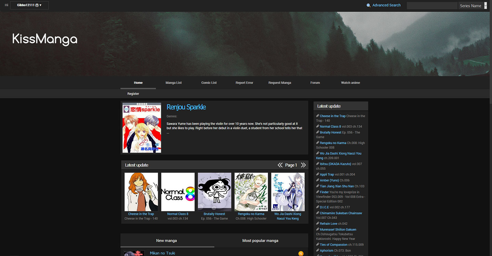
Task: Open Ties of Compassion sidebar link
Action: point(334,245)
